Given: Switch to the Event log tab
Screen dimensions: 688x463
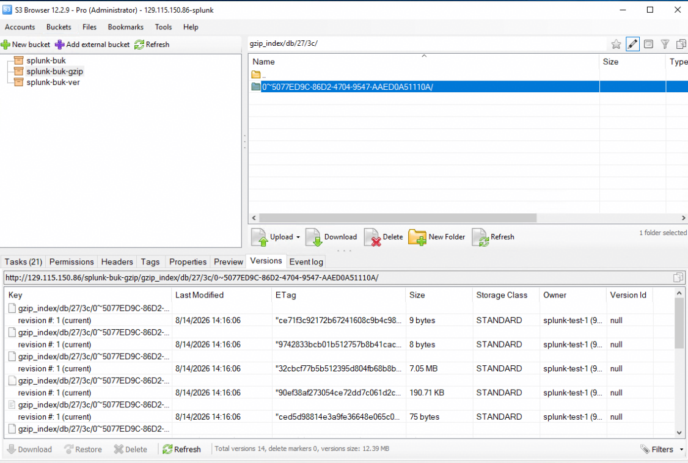Looking at the screenshot, I should [x=306, y=262].
